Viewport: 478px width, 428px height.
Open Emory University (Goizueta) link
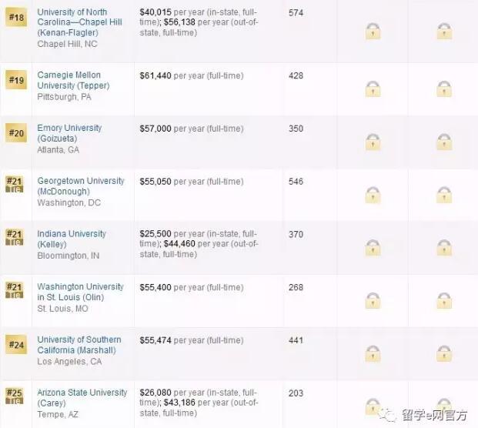tap(69, 133)
